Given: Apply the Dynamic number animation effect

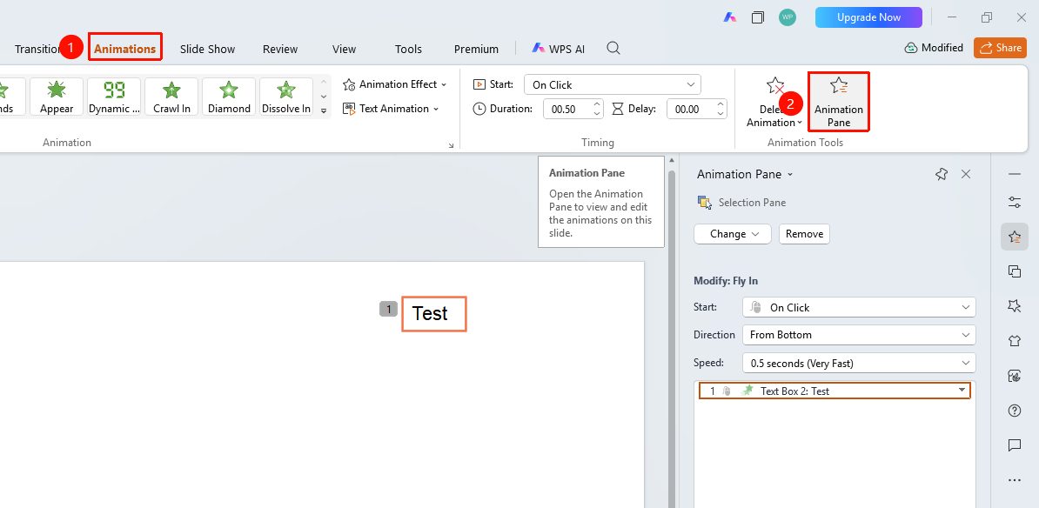Looking at the screenshot, I should 114,97.
